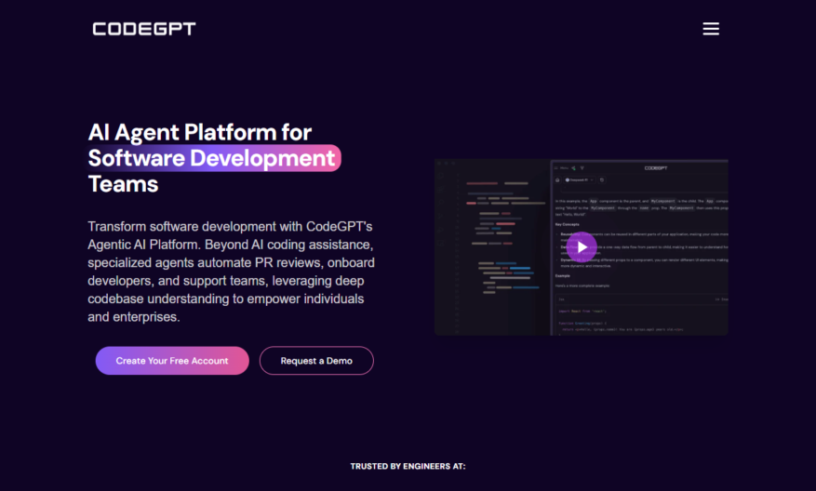The image size is (816, 491).
Task: Click the highlighted Software Development heading text
Action: pos(212,158)
